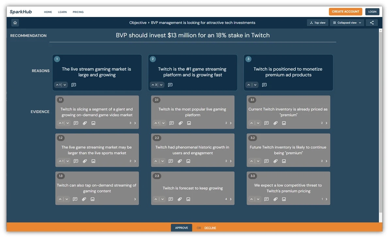Viewport: 389px width, 238px height.
Task: Open image icon on evidence 3.2 card
Action: (x=284, y=161)
